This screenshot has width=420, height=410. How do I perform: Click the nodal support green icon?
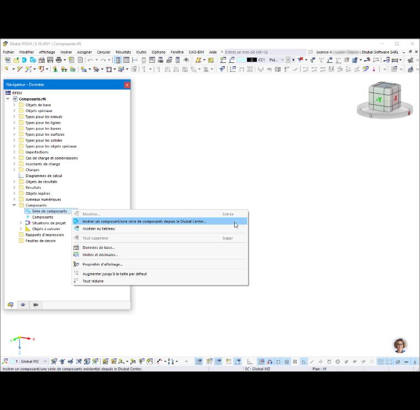tap(55, 70)
